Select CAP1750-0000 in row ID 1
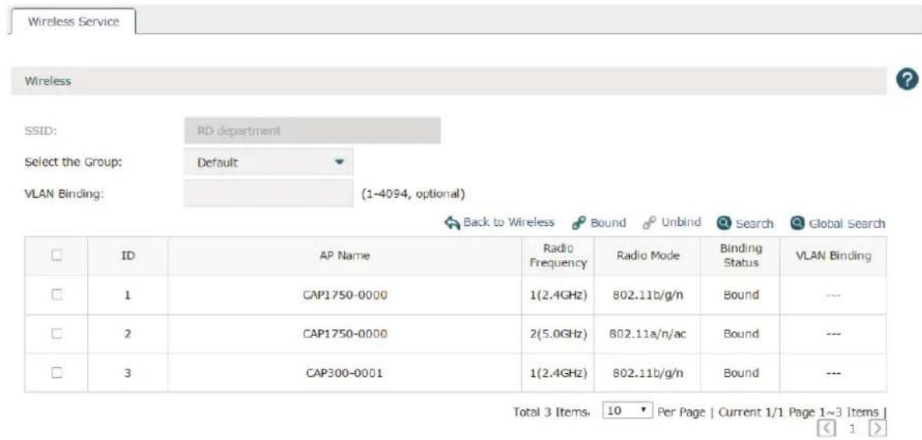 [345, 295]
